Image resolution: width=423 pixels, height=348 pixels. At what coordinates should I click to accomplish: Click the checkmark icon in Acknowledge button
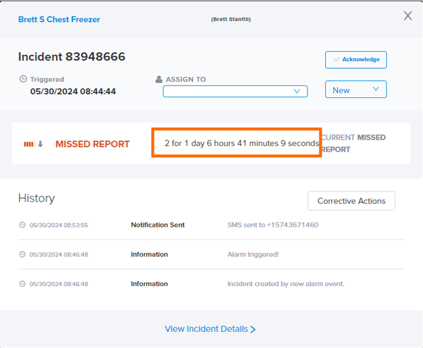(336, 59)
